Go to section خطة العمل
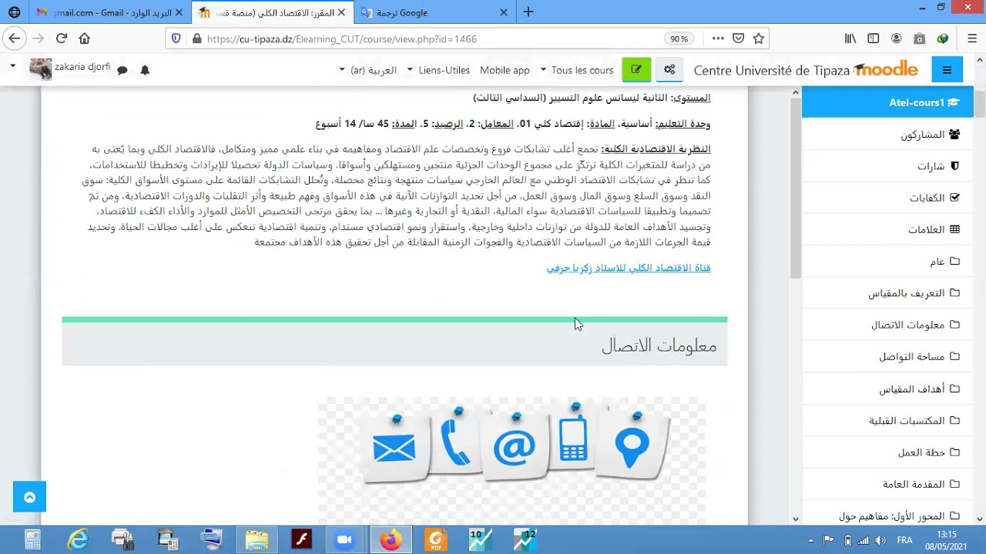The height and width of the screenshot is (554, 986). pyautogui.click(x=887, y=452)
